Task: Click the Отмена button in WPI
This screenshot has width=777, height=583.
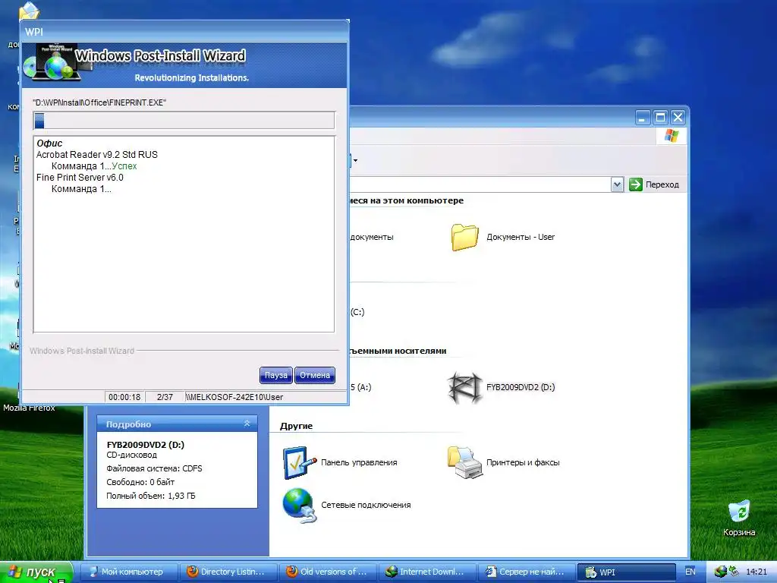Action: (315, 375)
